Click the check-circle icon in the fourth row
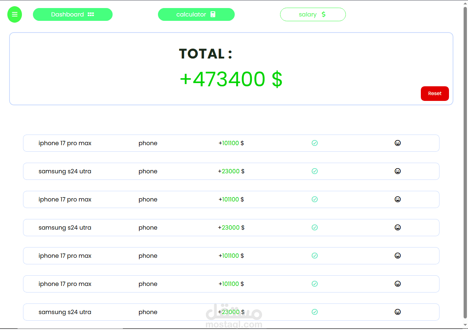Image resolution: width=468 pixels, height=336 pixels. pos(315,227)
